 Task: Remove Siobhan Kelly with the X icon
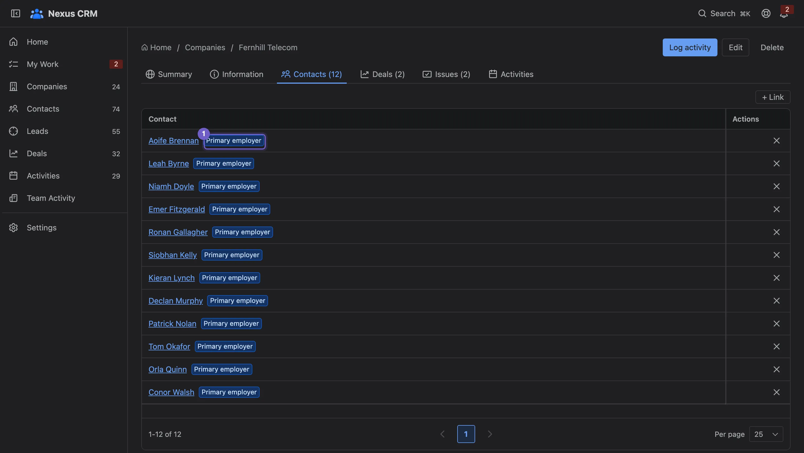pos(777,255)
